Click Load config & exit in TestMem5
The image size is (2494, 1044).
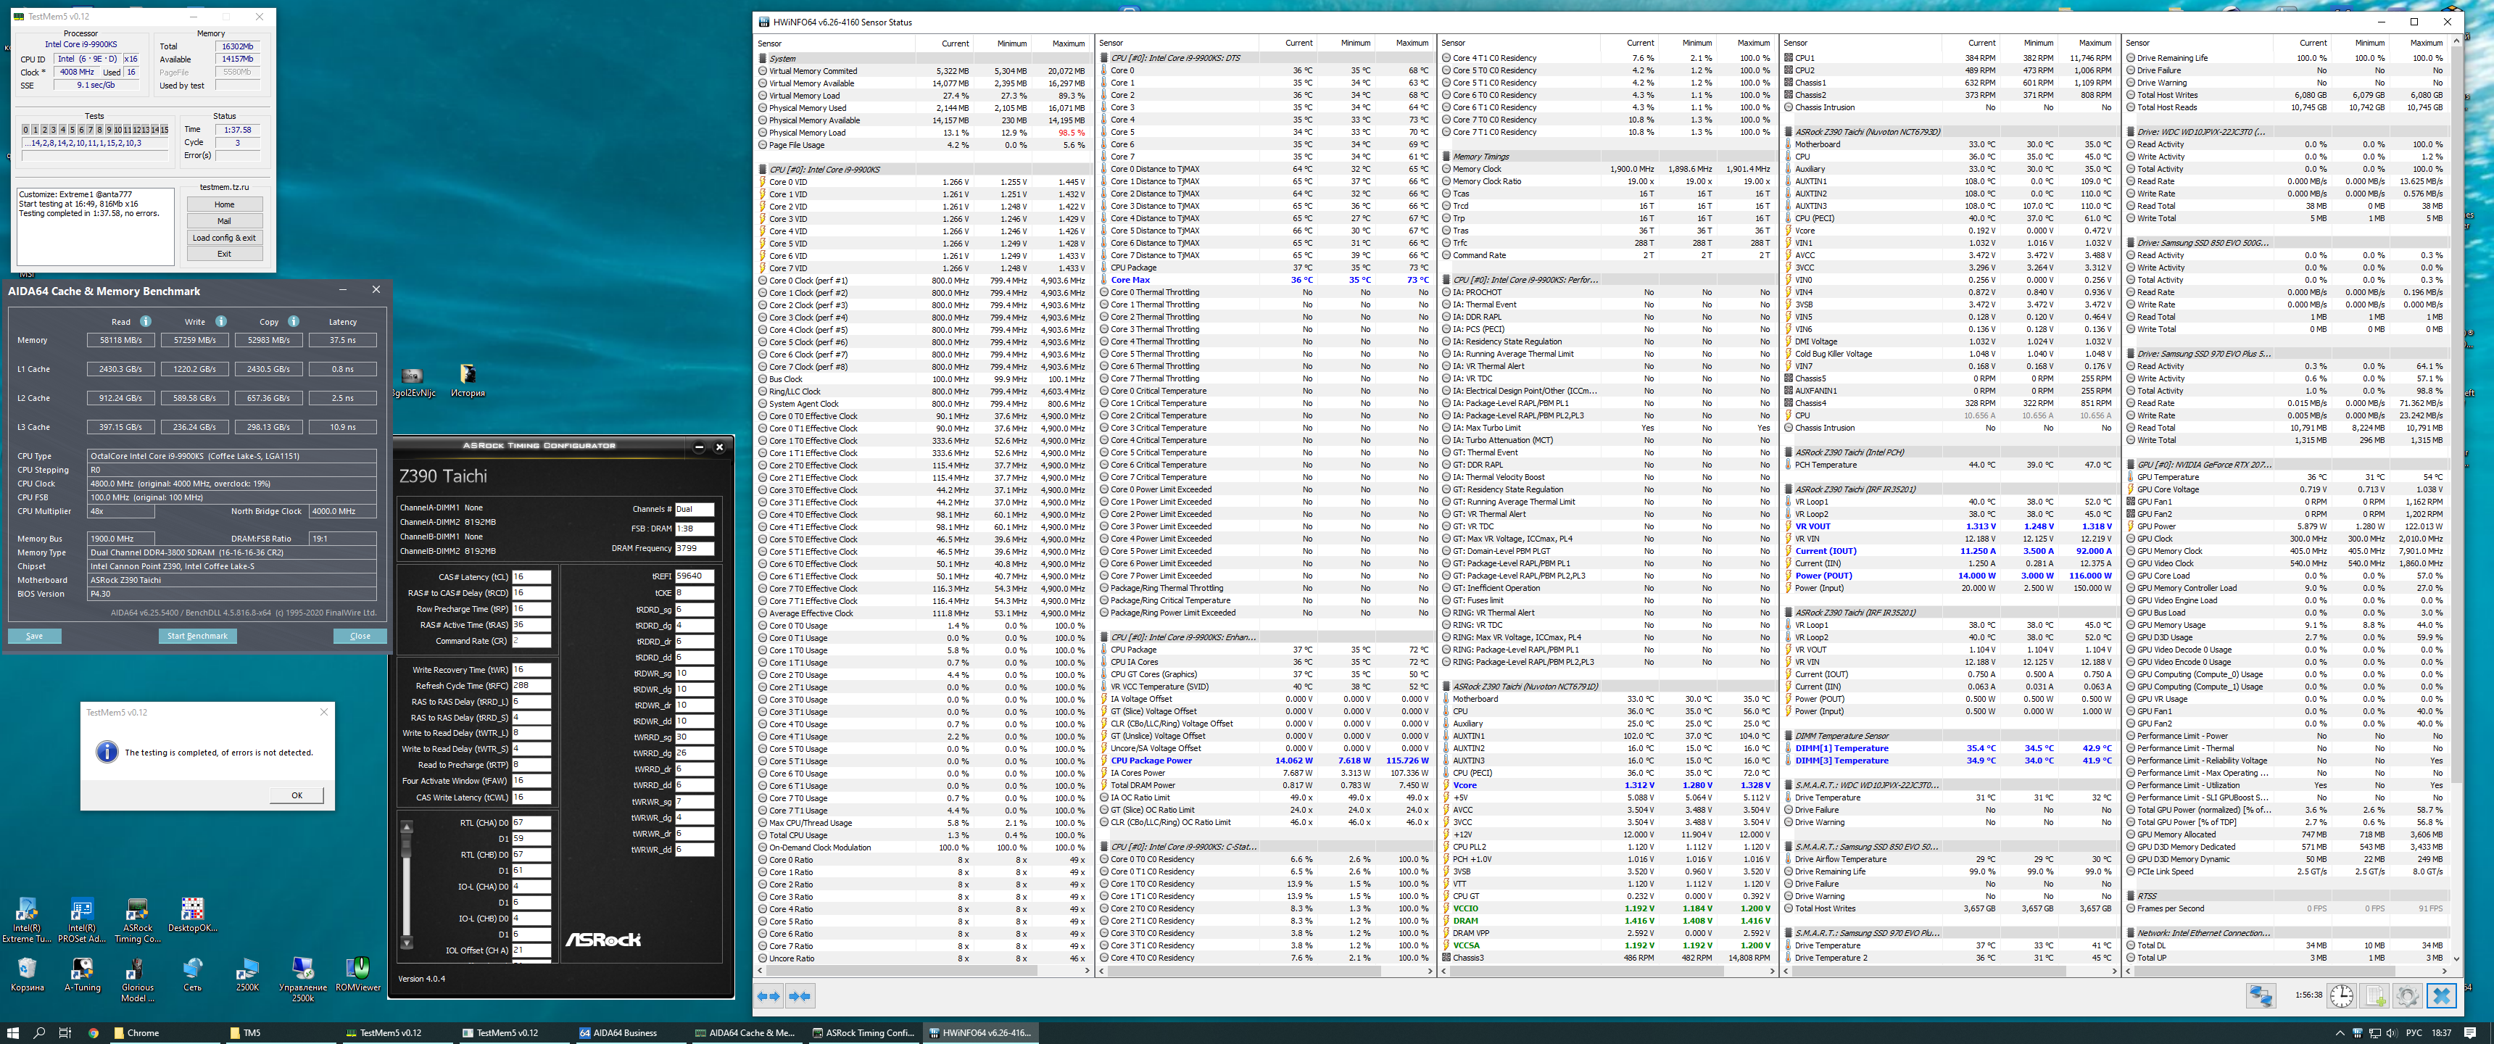tap(223, 237)
